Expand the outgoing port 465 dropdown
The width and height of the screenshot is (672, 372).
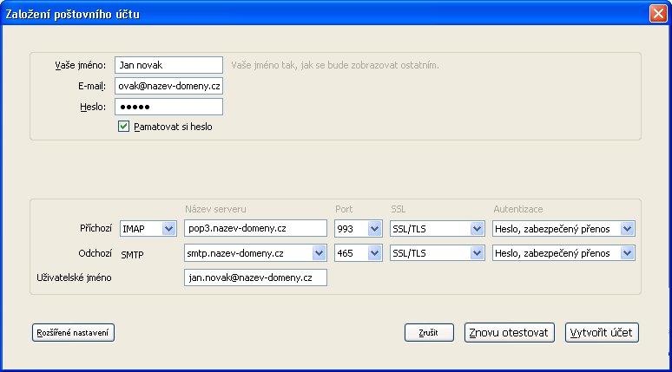pyautogui.click(x=374, y=253)
